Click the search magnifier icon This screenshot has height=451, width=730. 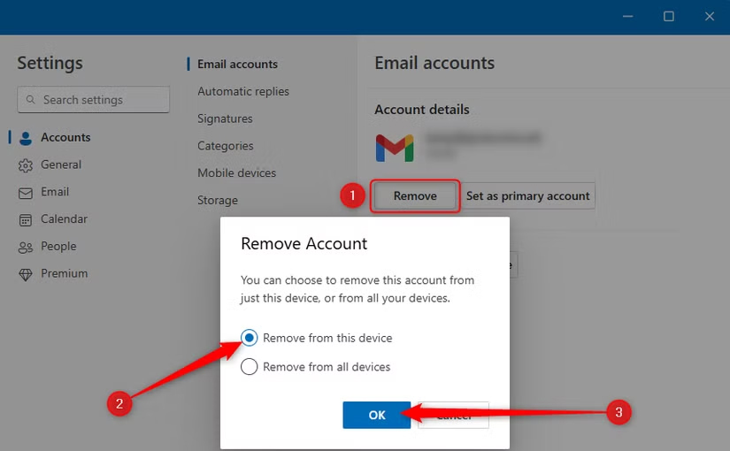point(31,100)
